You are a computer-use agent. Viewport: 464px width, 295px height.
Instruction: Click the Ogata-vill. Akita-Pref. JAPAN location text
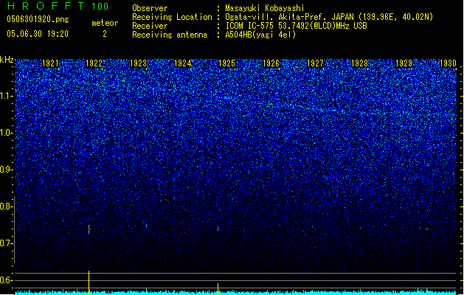coord(329,17)
